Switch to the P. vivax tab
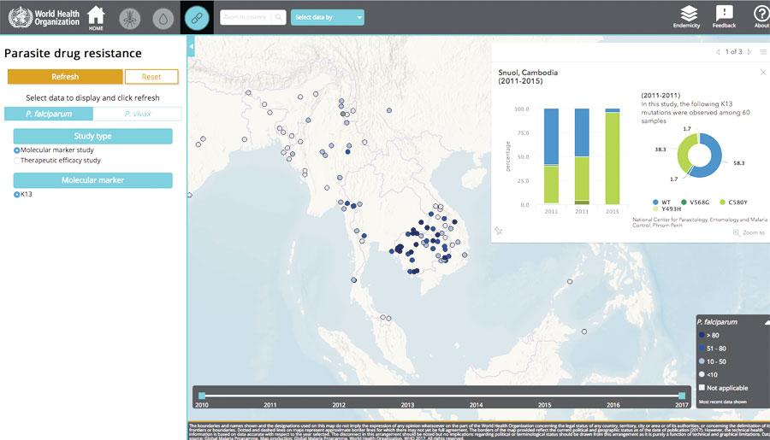 click(138, 114)
